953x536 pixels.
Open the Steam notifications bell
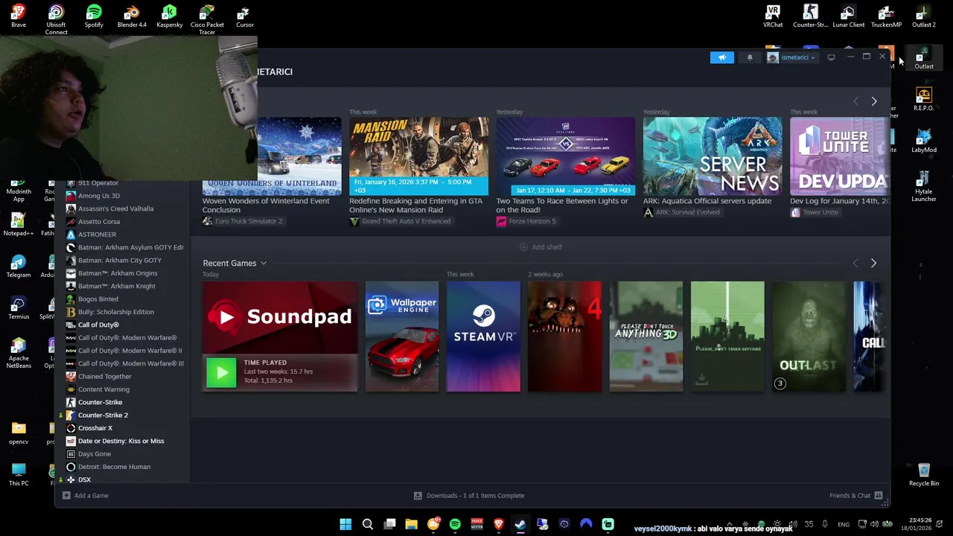(x=750, y=57)
